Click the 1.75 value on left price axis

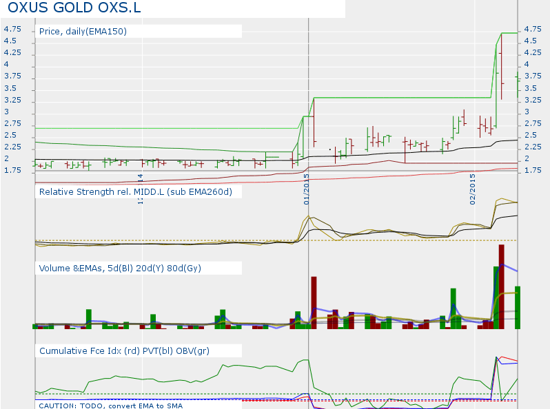click(12, 170)
